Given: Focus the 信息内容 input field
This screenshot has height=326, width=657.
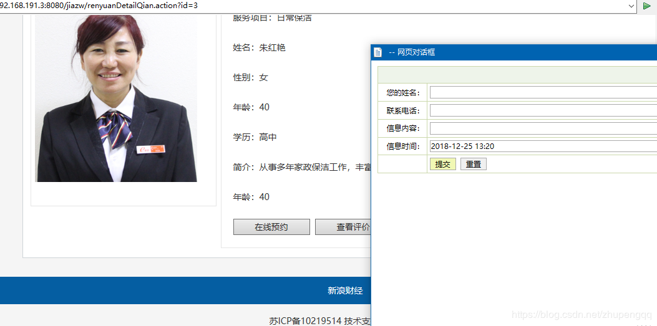Looking at the screenshot, I should pos(543,128).
